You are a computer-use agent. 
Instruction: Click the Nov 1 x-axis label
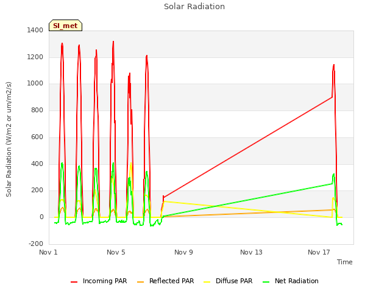pos(48,252)
